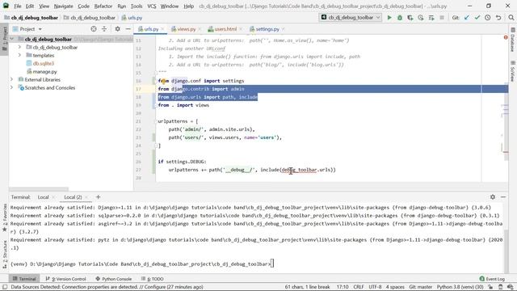517x291 pixels.
Task: Open the Terminal tool window button
Action: 24,279
